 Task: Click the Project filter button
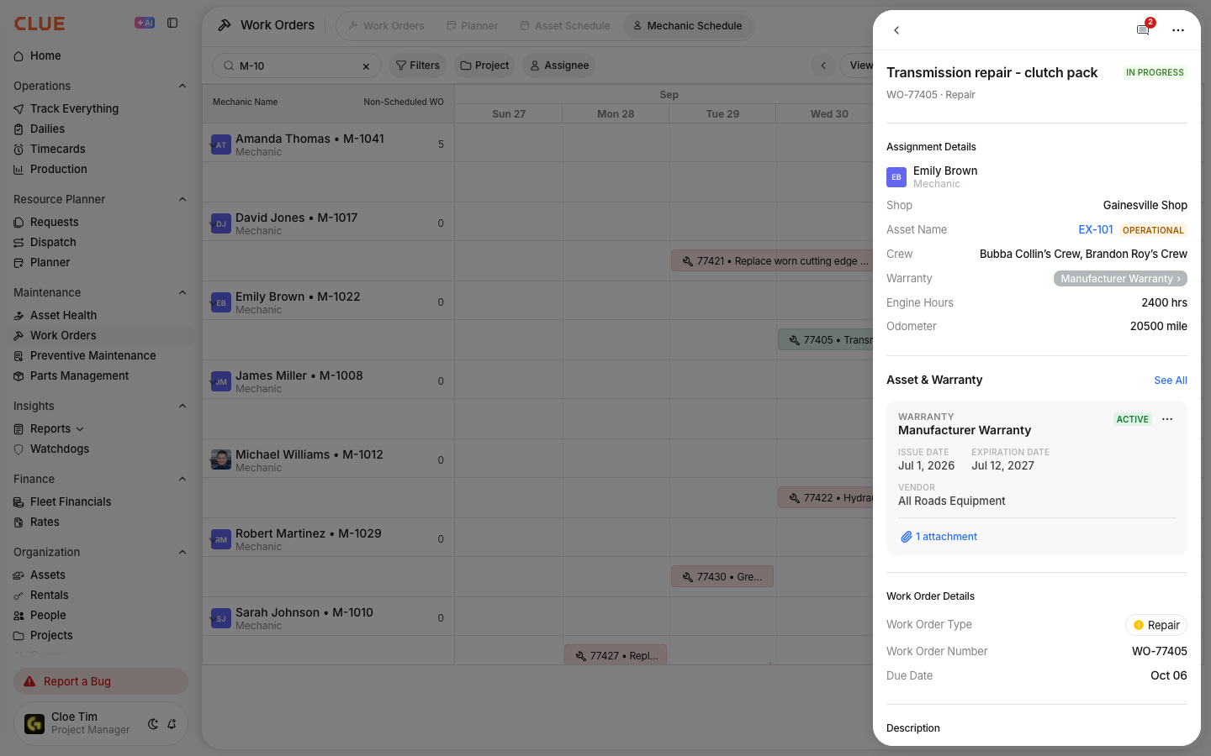tap(484, 66)
